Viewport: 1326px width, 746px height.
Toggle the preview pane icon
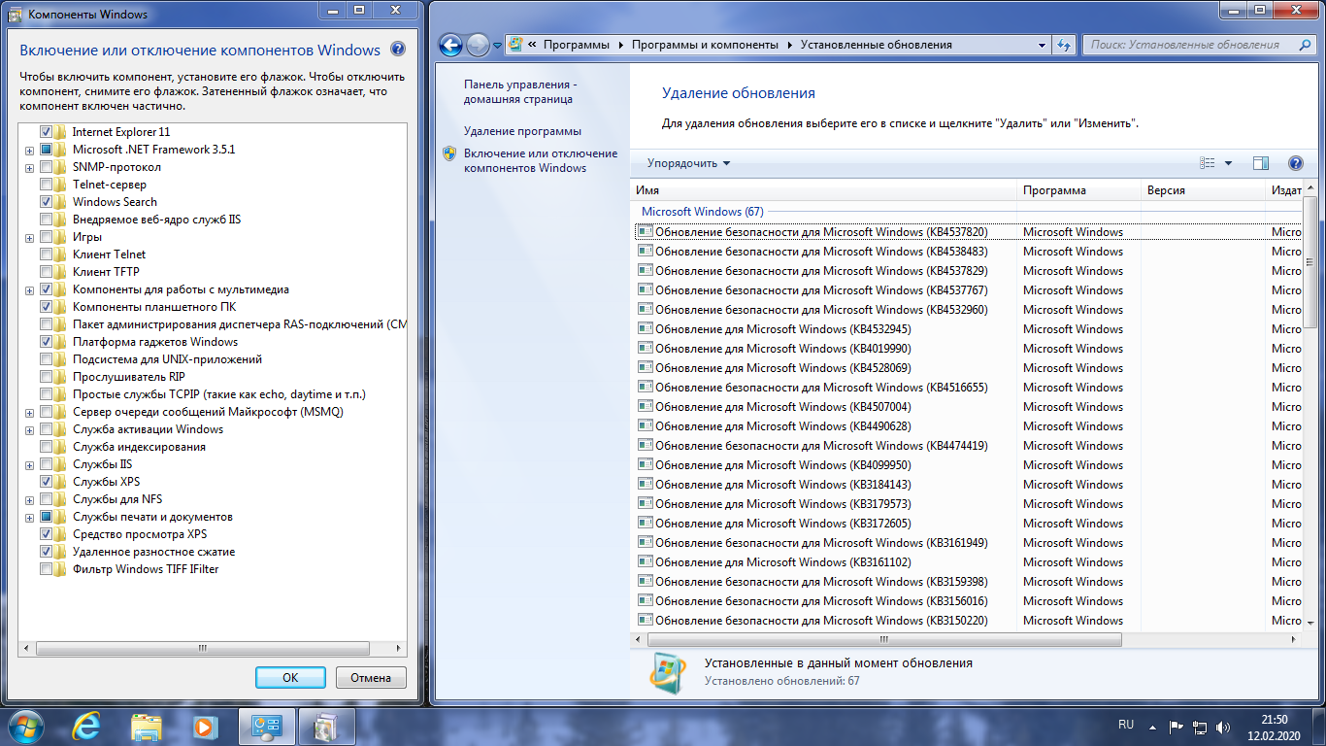point(1261,163)
